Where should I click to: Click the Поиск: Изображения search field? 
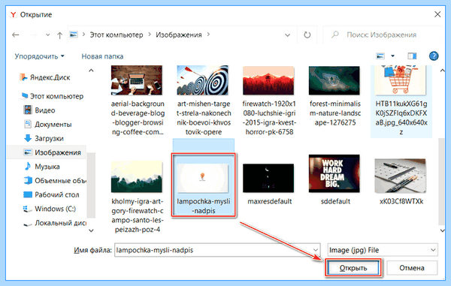coord(381,35)
